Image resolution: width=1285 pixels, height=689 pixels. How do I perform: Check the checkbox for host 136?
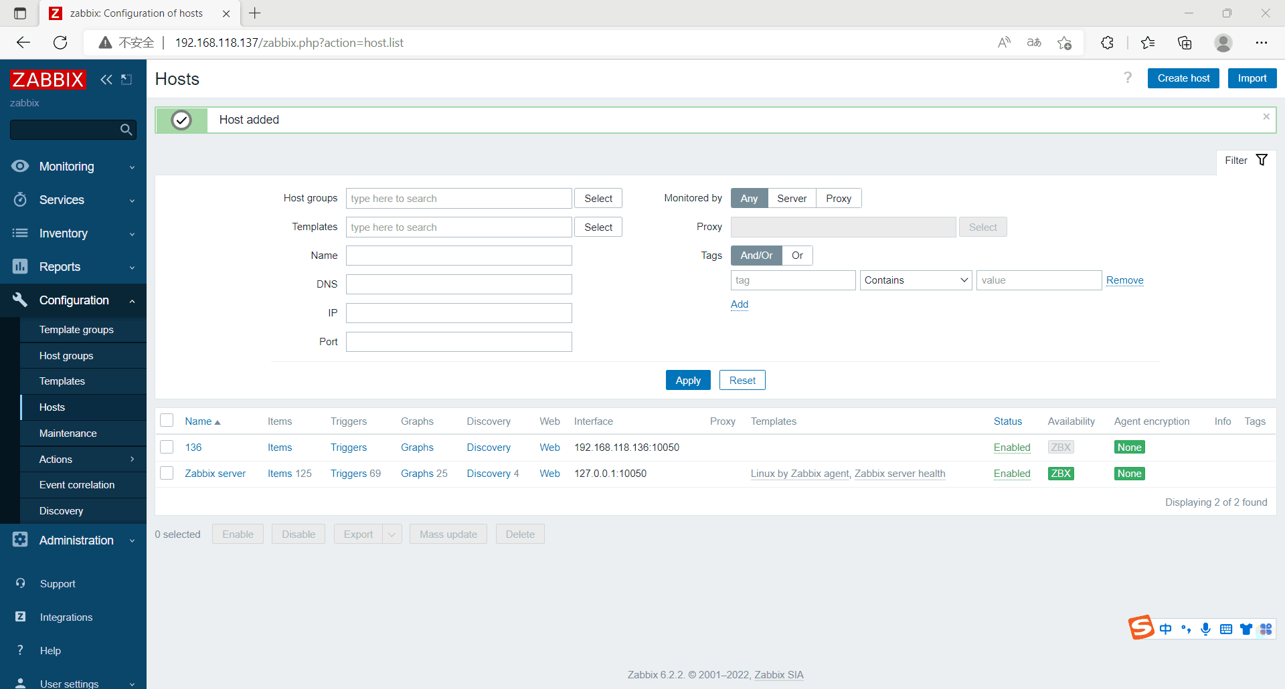(167, 447)
